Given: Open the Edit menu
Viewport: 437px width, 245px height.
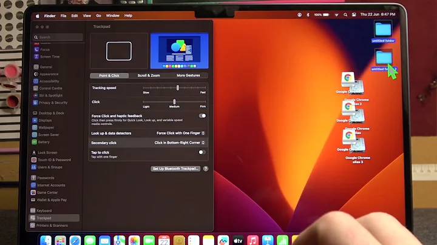Looking at the screenshot, I should click(75, 16).
